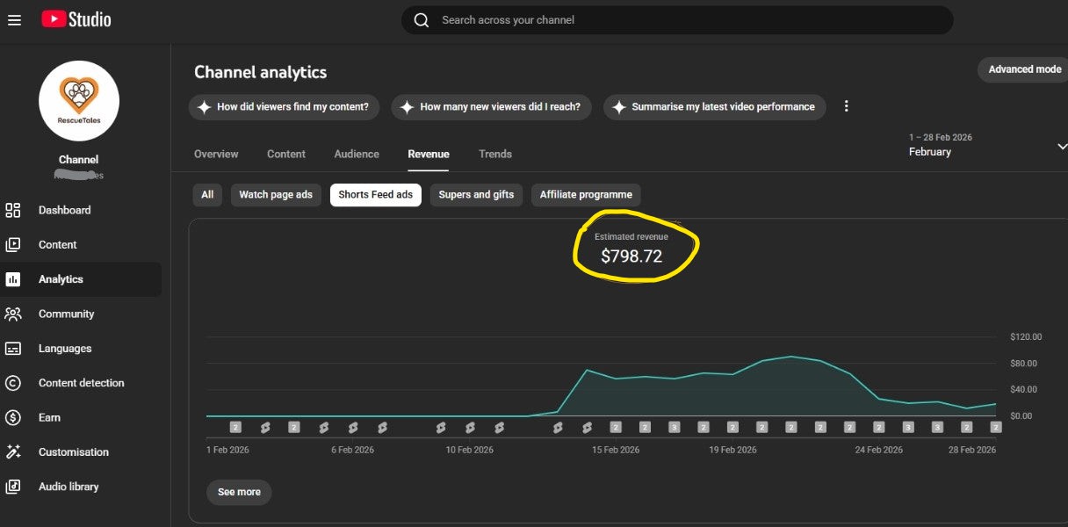This screenshot has height=527, width=1068.
Task: Click the "1 Feb 2026" date label
Action: click(228, 450)
